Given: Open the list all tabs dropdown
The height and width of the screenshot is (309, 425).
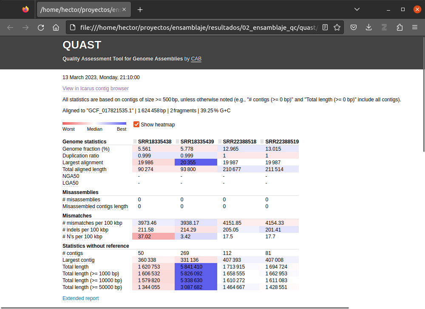Looking at the screenshot, I should click(357, 9).
